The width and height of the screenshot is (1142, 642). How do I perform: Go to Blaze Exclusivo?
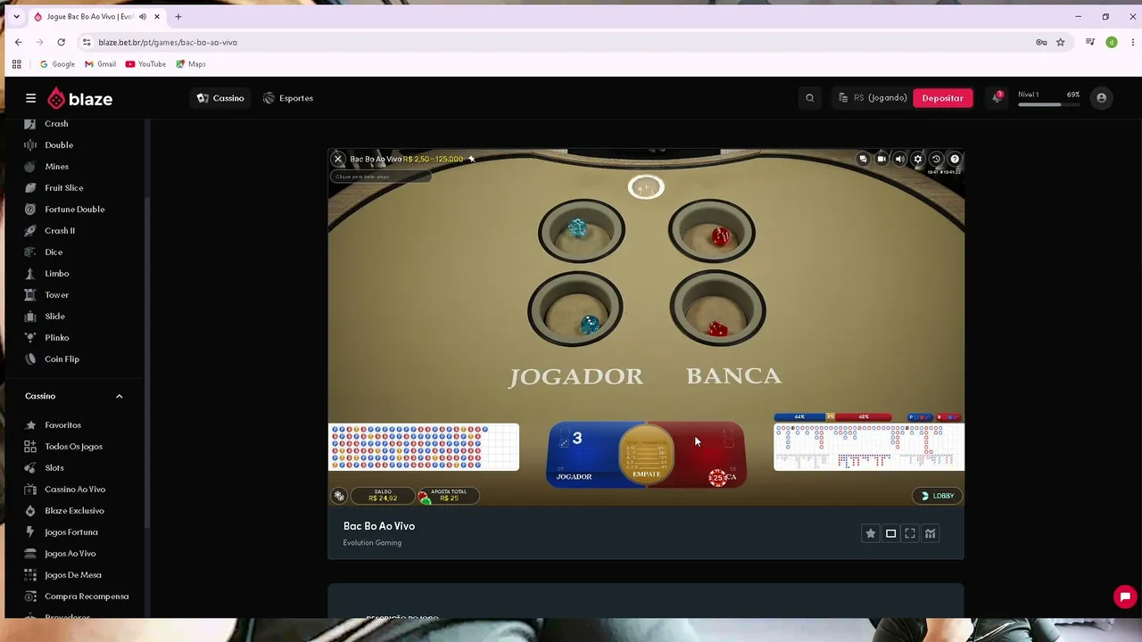point(74,511)
